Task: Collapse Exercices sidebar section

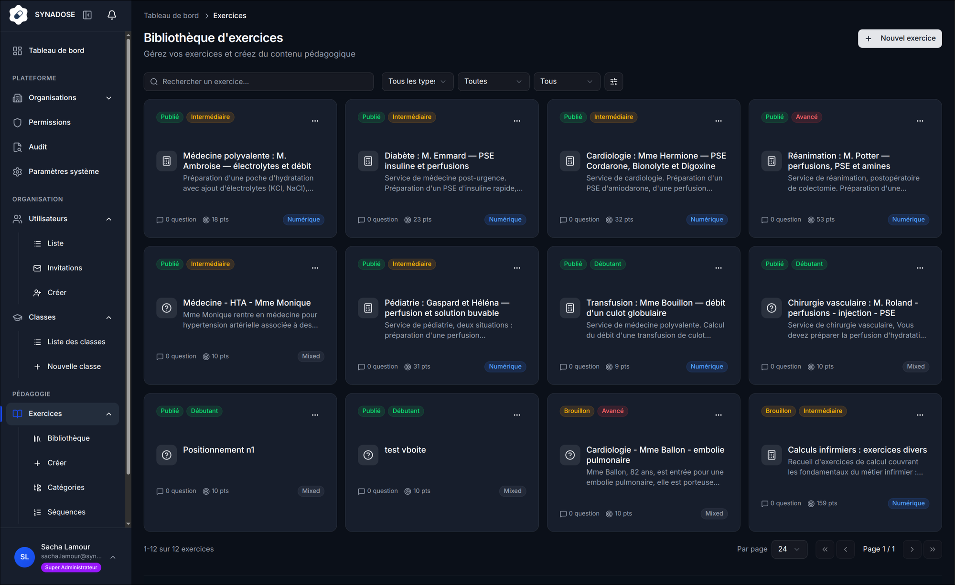Action: pyautogui.click(x=63, y=414)
